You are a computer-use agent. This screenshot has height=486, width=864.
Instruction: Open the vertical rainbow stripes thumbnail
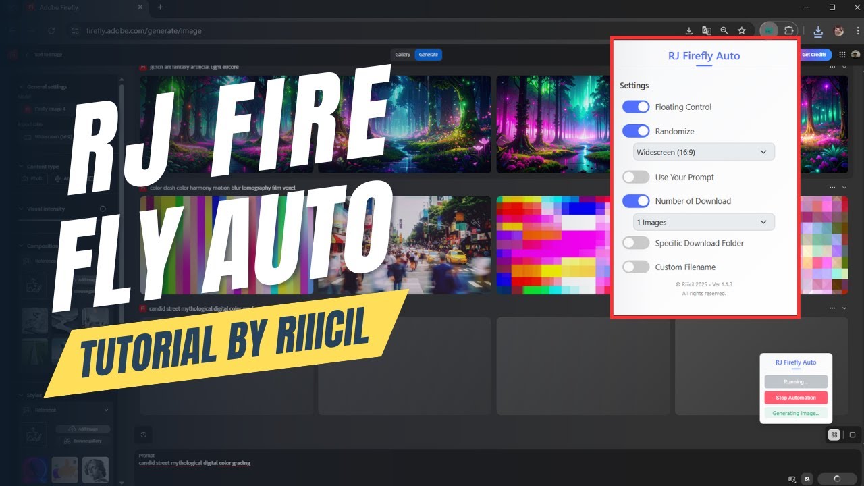(x=227, y=245)
